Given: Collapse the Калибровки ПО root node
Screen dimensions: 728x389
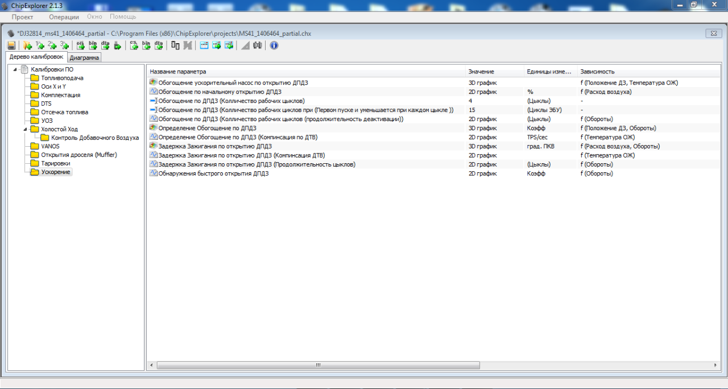Looking at the screenshot, I should tap(15, 69).
